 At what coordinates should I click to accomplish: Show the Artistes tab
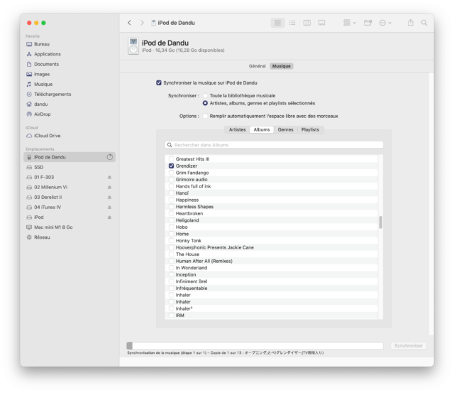[x=238, y=129]
